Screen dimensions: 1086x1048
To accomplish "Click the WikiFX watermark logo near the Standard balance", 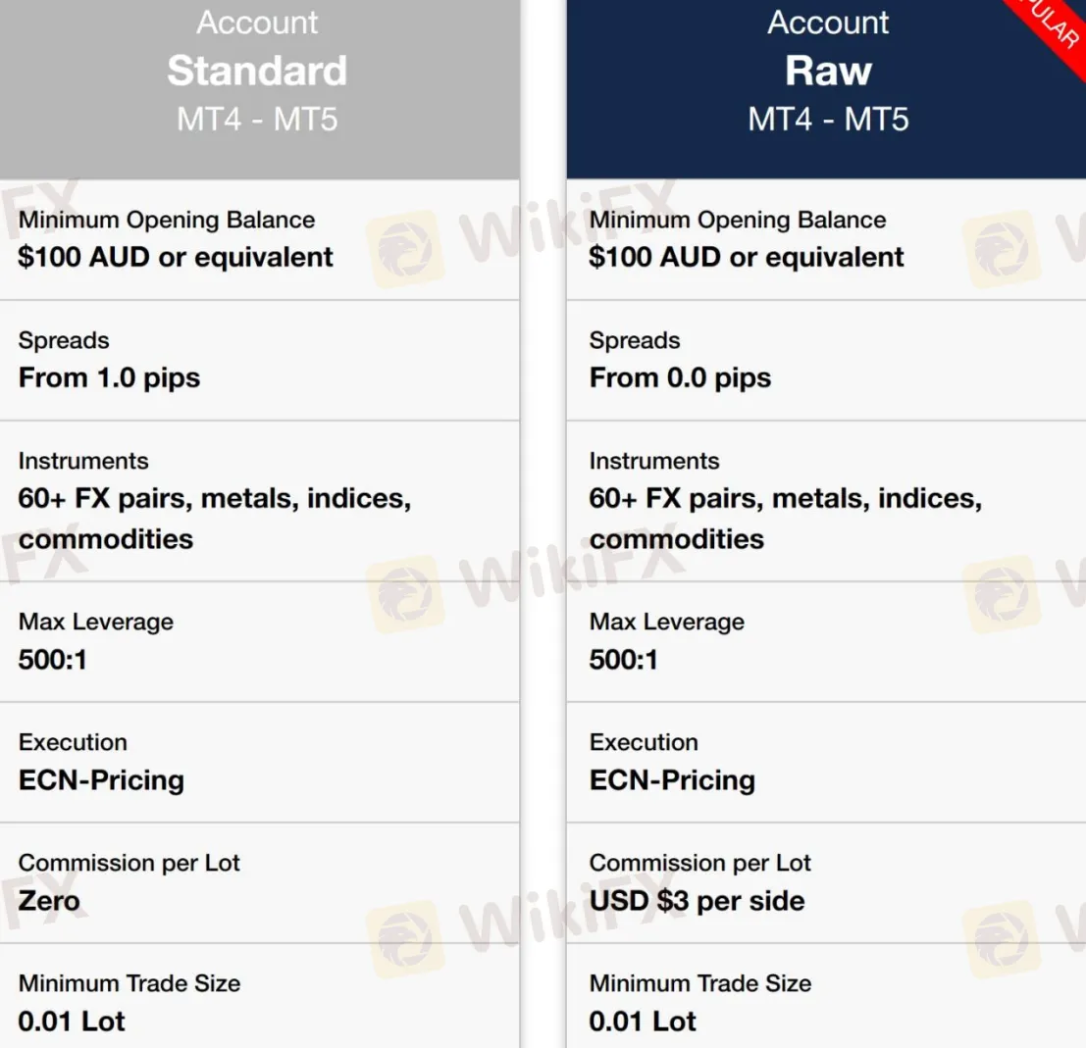I will (x=406, y=249).
